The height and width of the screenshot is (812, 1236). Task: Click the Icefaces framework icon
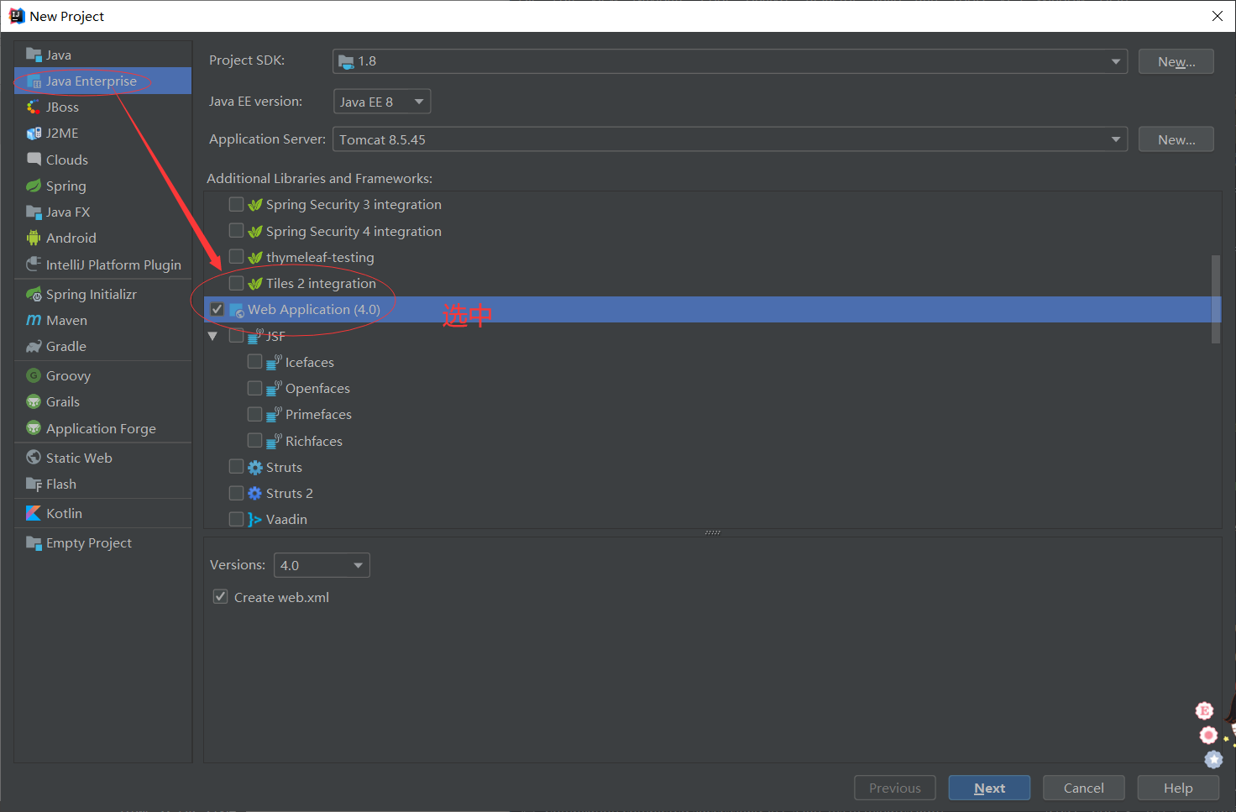[274, 362]
